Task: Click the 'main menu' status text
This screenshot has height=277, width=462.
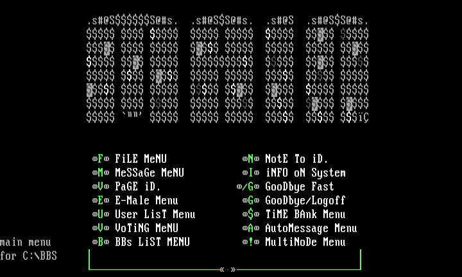Action: point(26,242)
